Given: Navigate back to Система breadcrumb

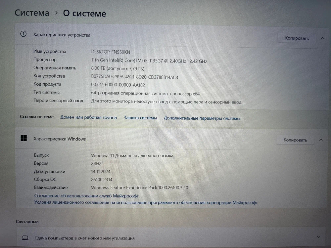Looking at the screenshot, I should [32, 13].
